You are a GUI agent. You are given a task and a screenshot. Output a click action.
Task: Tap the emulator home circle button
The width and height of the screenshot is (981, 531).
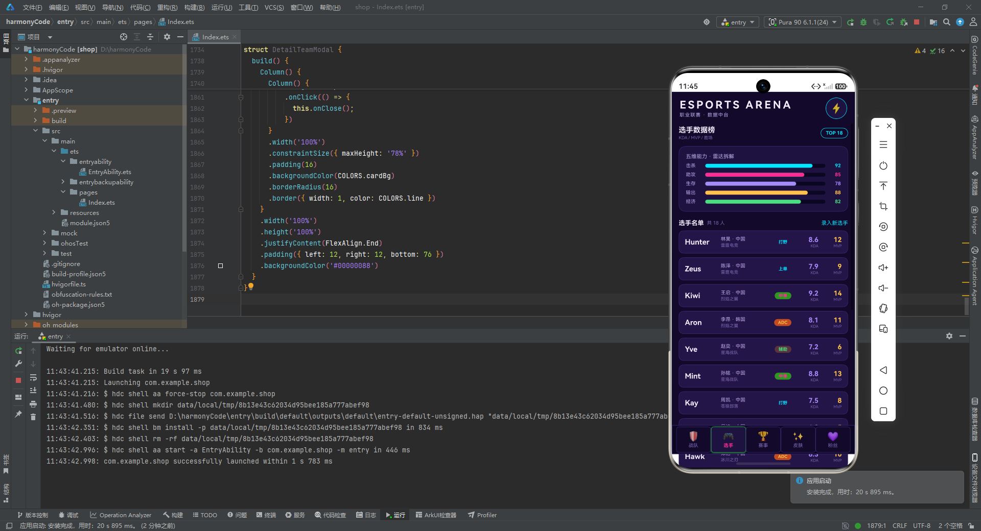pyautogui.click(x=883, y=391)
